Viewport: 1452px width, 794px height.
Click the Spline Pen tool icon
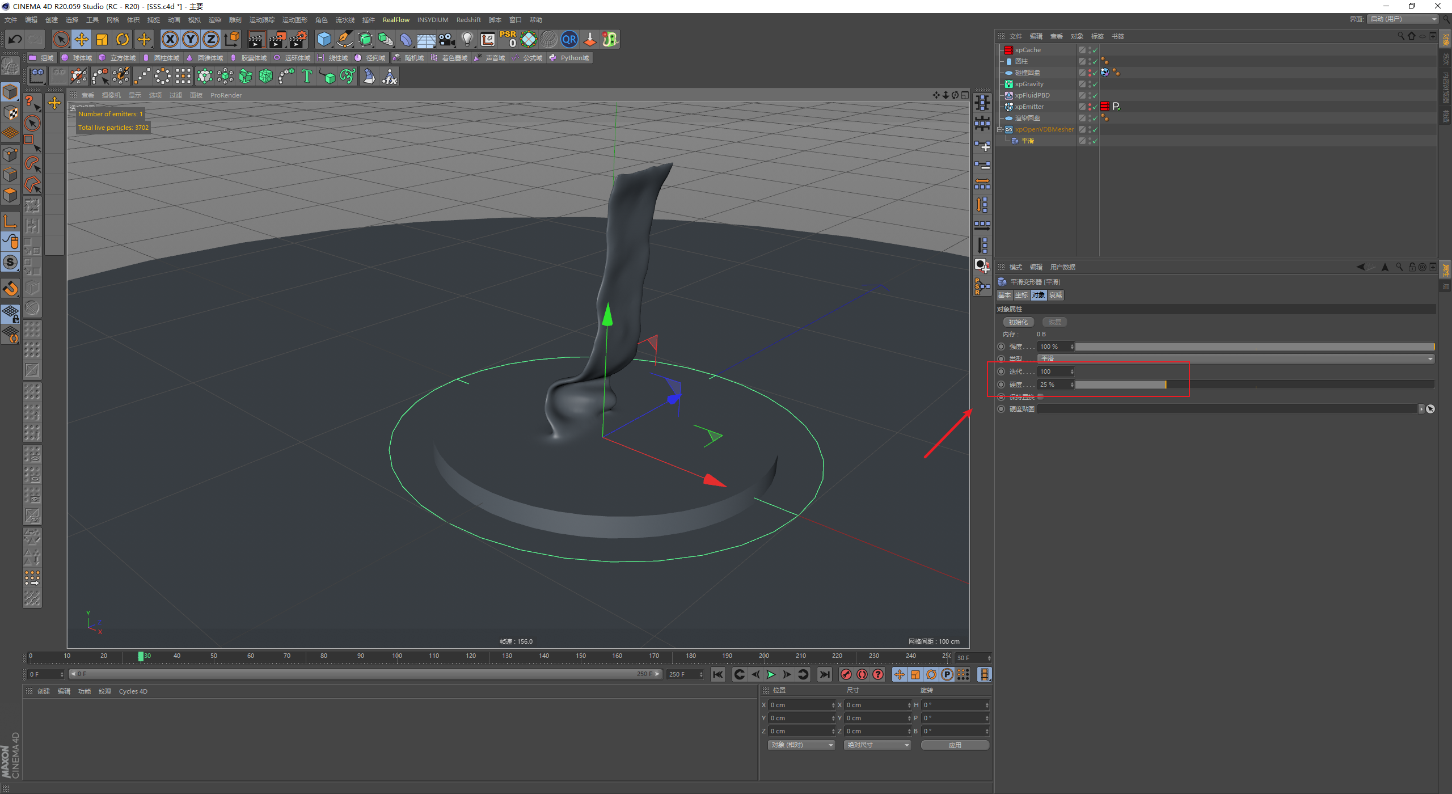tap(345, 39)
